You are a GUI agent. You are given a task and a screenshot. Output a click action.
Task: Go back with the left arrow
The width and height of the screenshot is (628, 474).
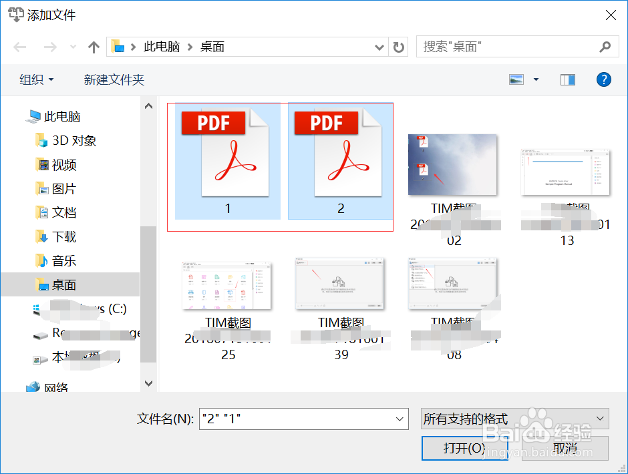(19, 47)
